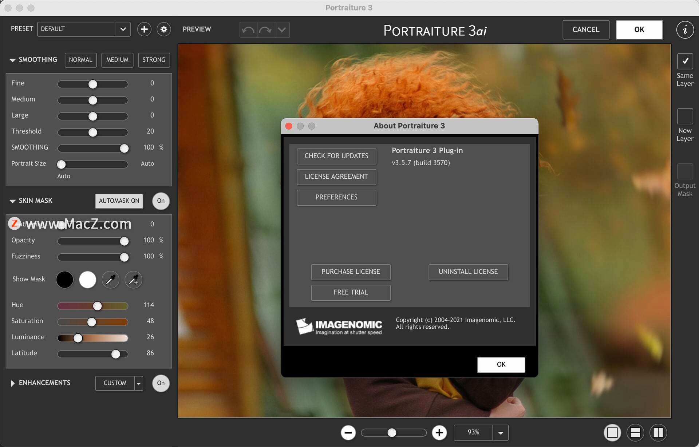The height and width of the screenshot is (447, 699).
Task: Open the PRESET dropdown list
Action: pos(123,29)
